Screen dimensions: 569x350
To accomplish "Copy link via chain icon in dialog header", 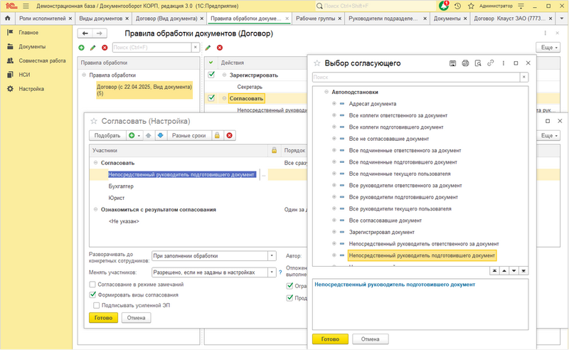I will pos(490,63).
